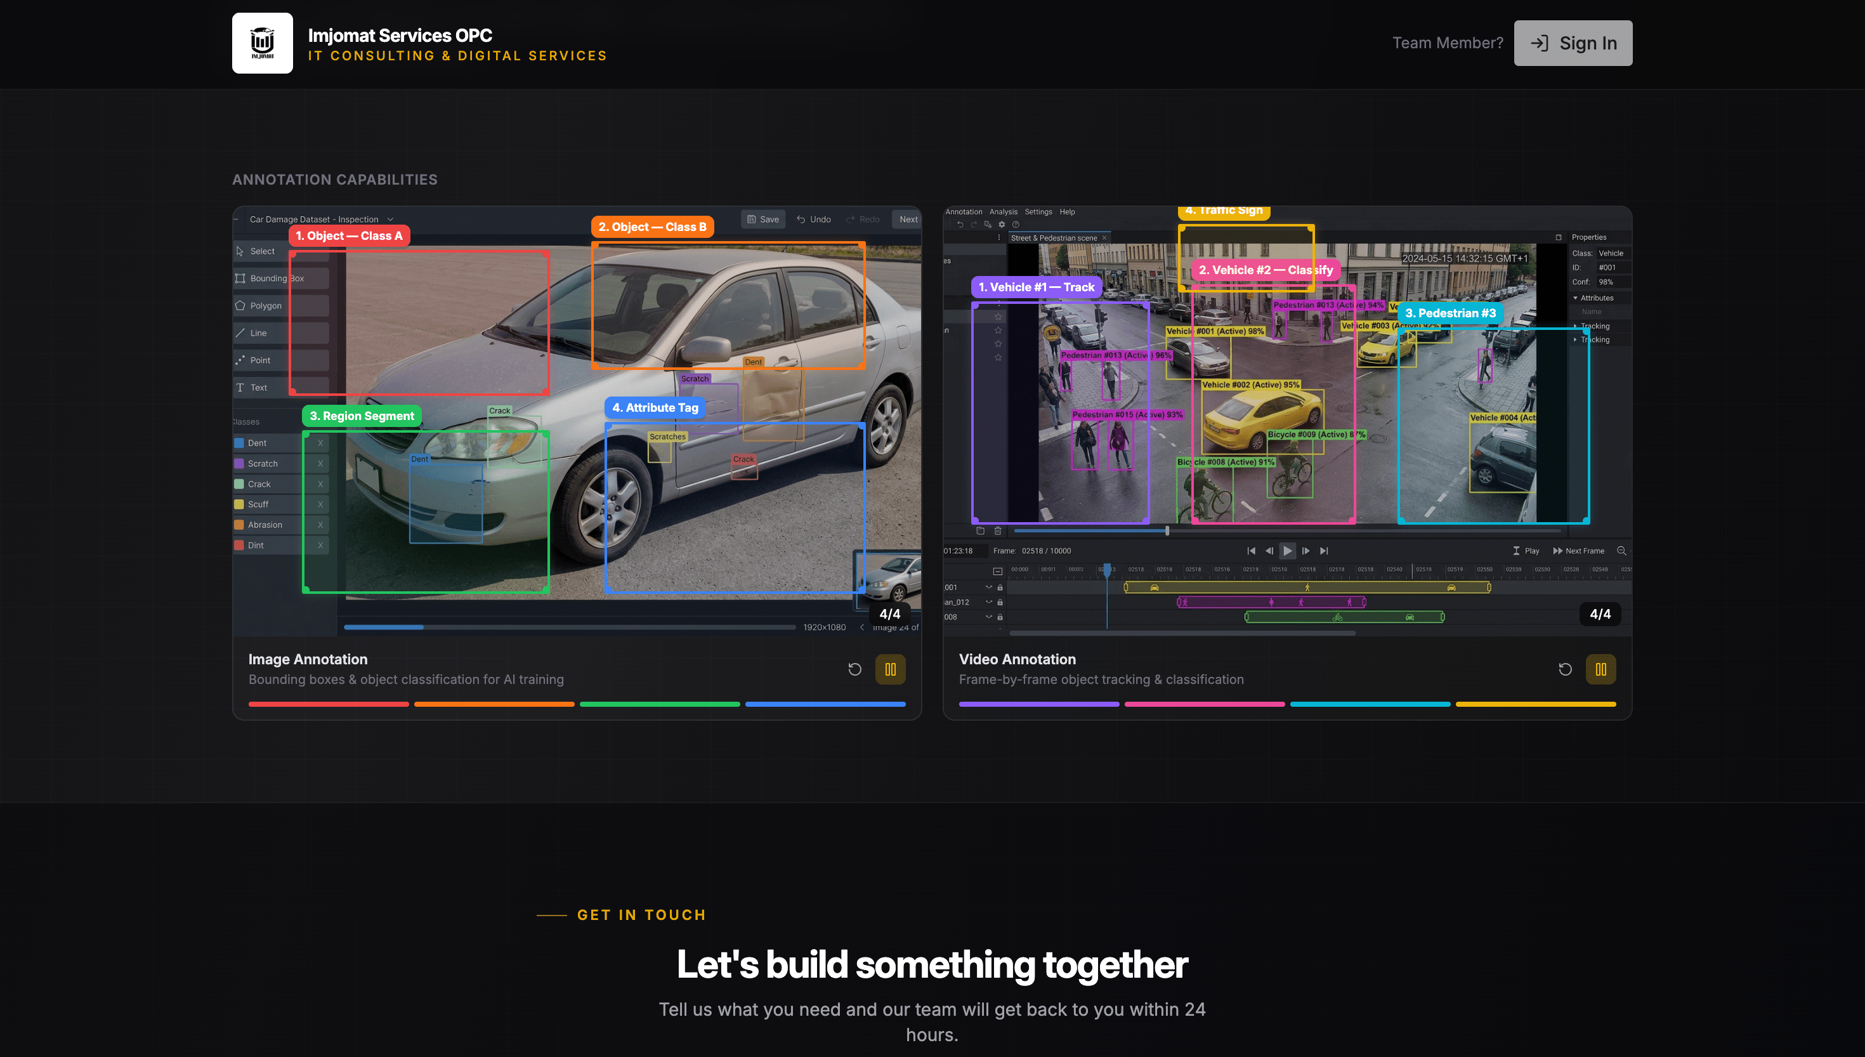Open the Settings menu in video editor
This screenshot has height=1057, width=1865.
(x=1038, y=212)
